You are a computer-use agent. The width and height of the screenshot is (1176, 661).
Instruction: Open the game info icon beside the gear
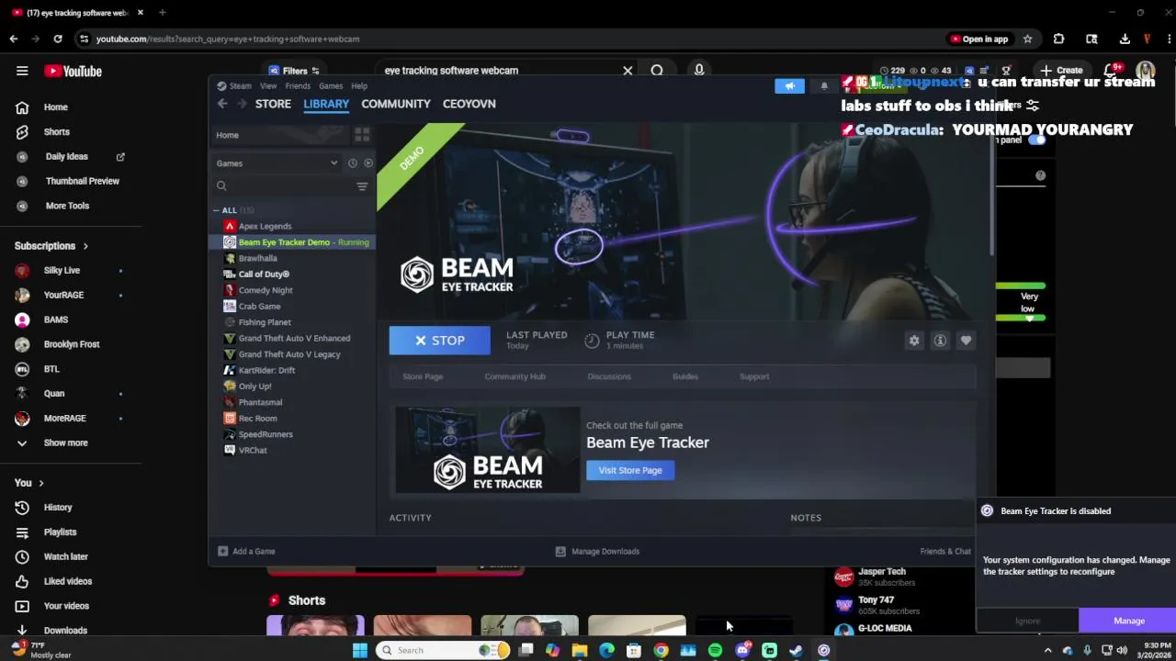point(940,341)
